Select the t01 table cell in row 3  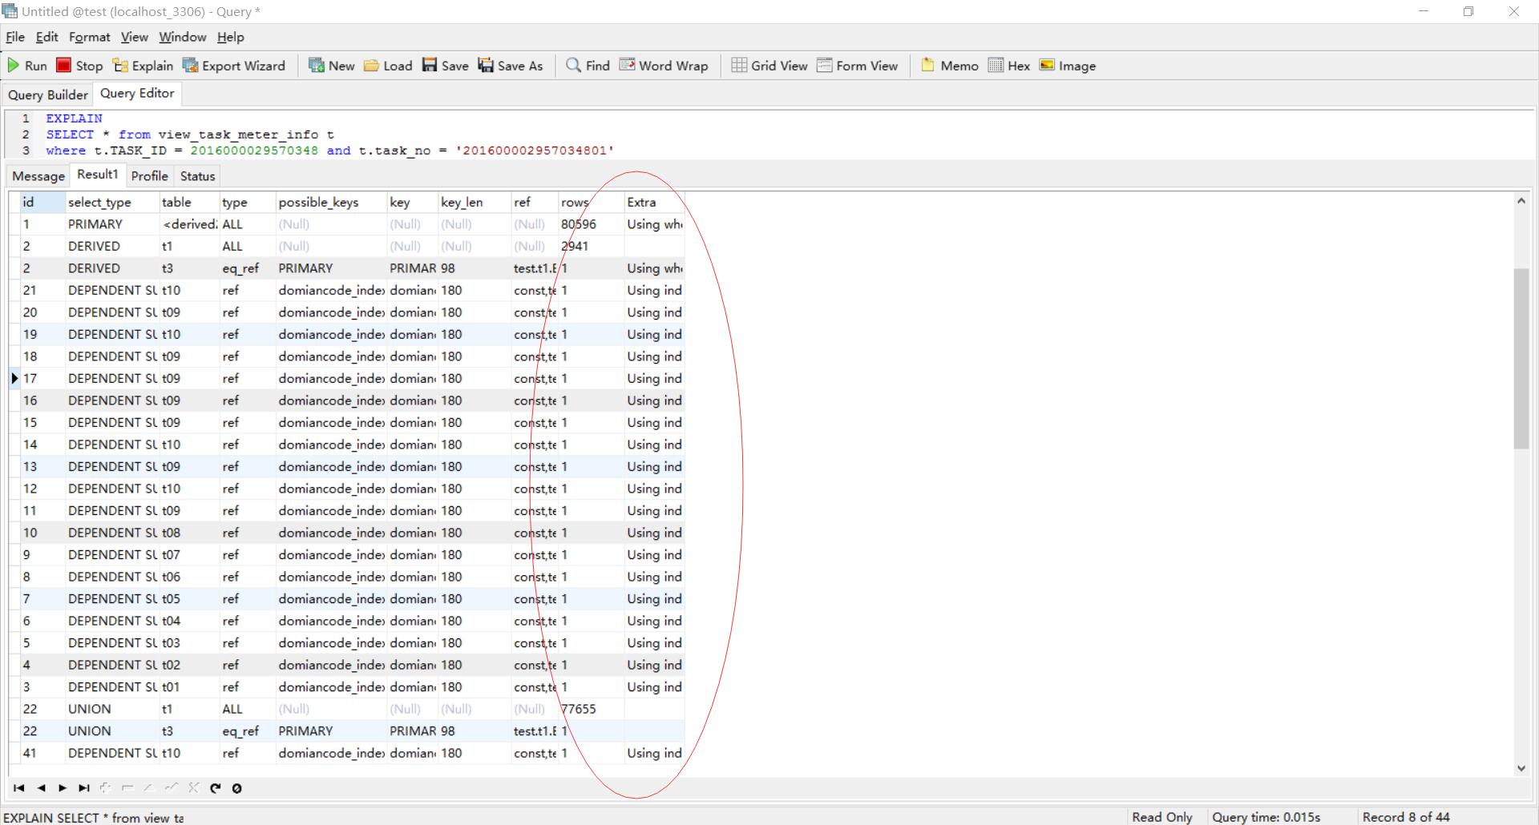coord(189,687)
